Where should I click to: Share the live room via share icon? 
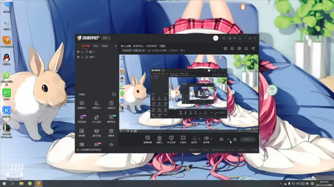click(253, 48)
